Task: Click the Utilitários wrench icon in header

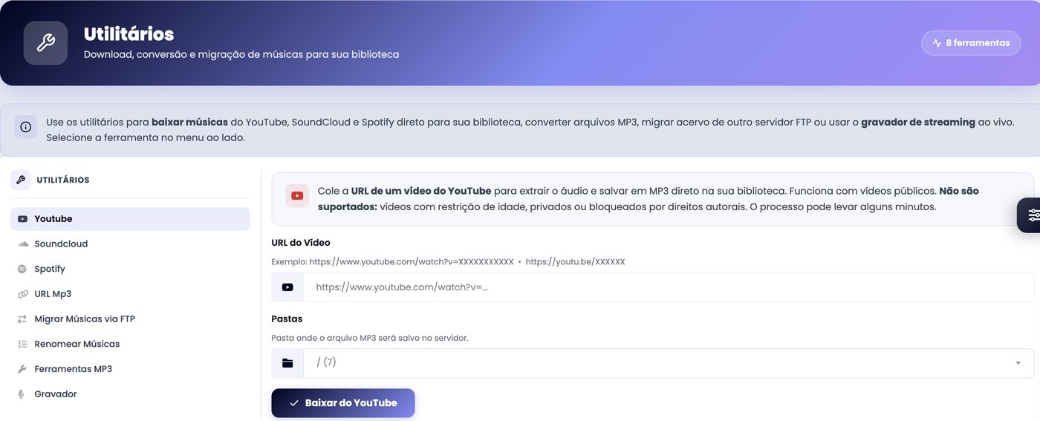Action: pyautogui.click(x=45, y=43)
